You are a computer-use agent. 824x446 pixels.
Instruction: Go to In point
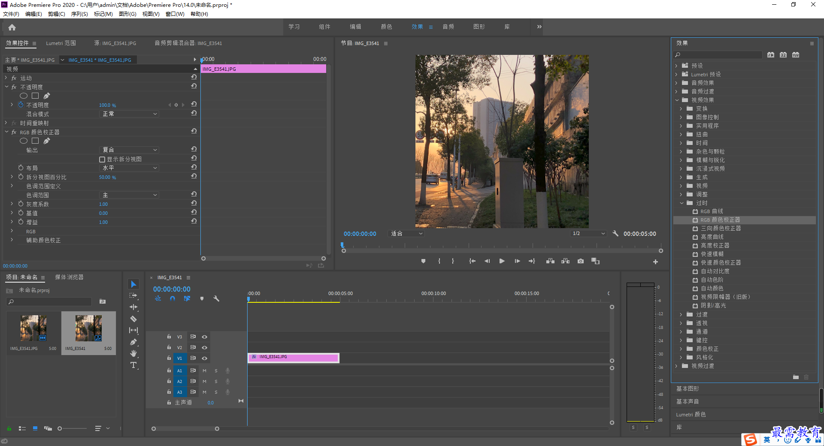[472, 261]
